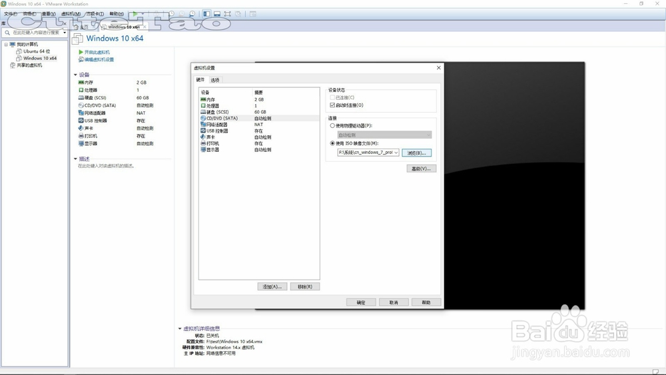Collapse the 我的计算机 tree node
The width and height of the screenshot is (666, 375).
point(6,45)
